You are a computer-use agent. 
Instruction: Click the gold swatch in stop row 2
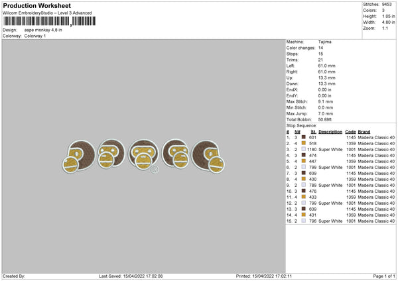pyautogui.click(x=303, y=143)
